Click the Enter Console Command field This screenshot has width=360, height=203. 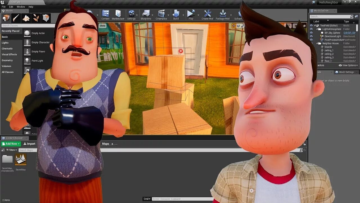[x=183, y=199]
